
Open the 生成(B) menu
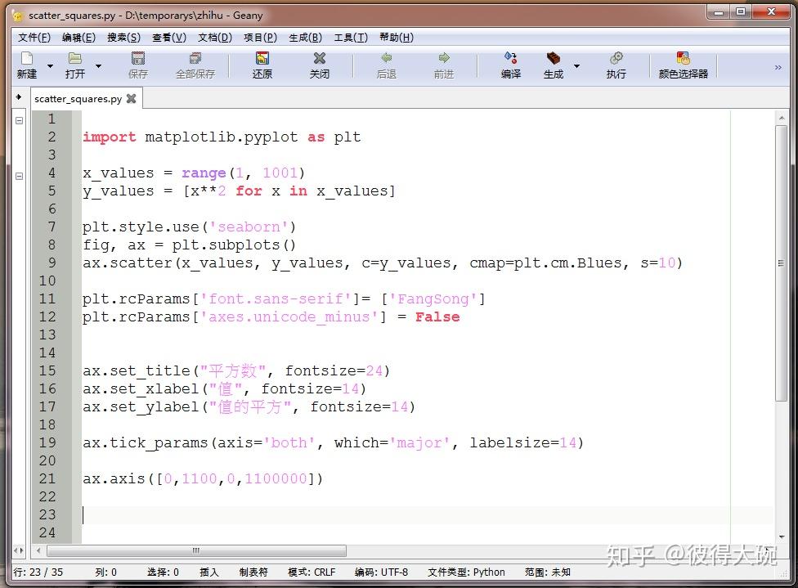coord(305,37)
